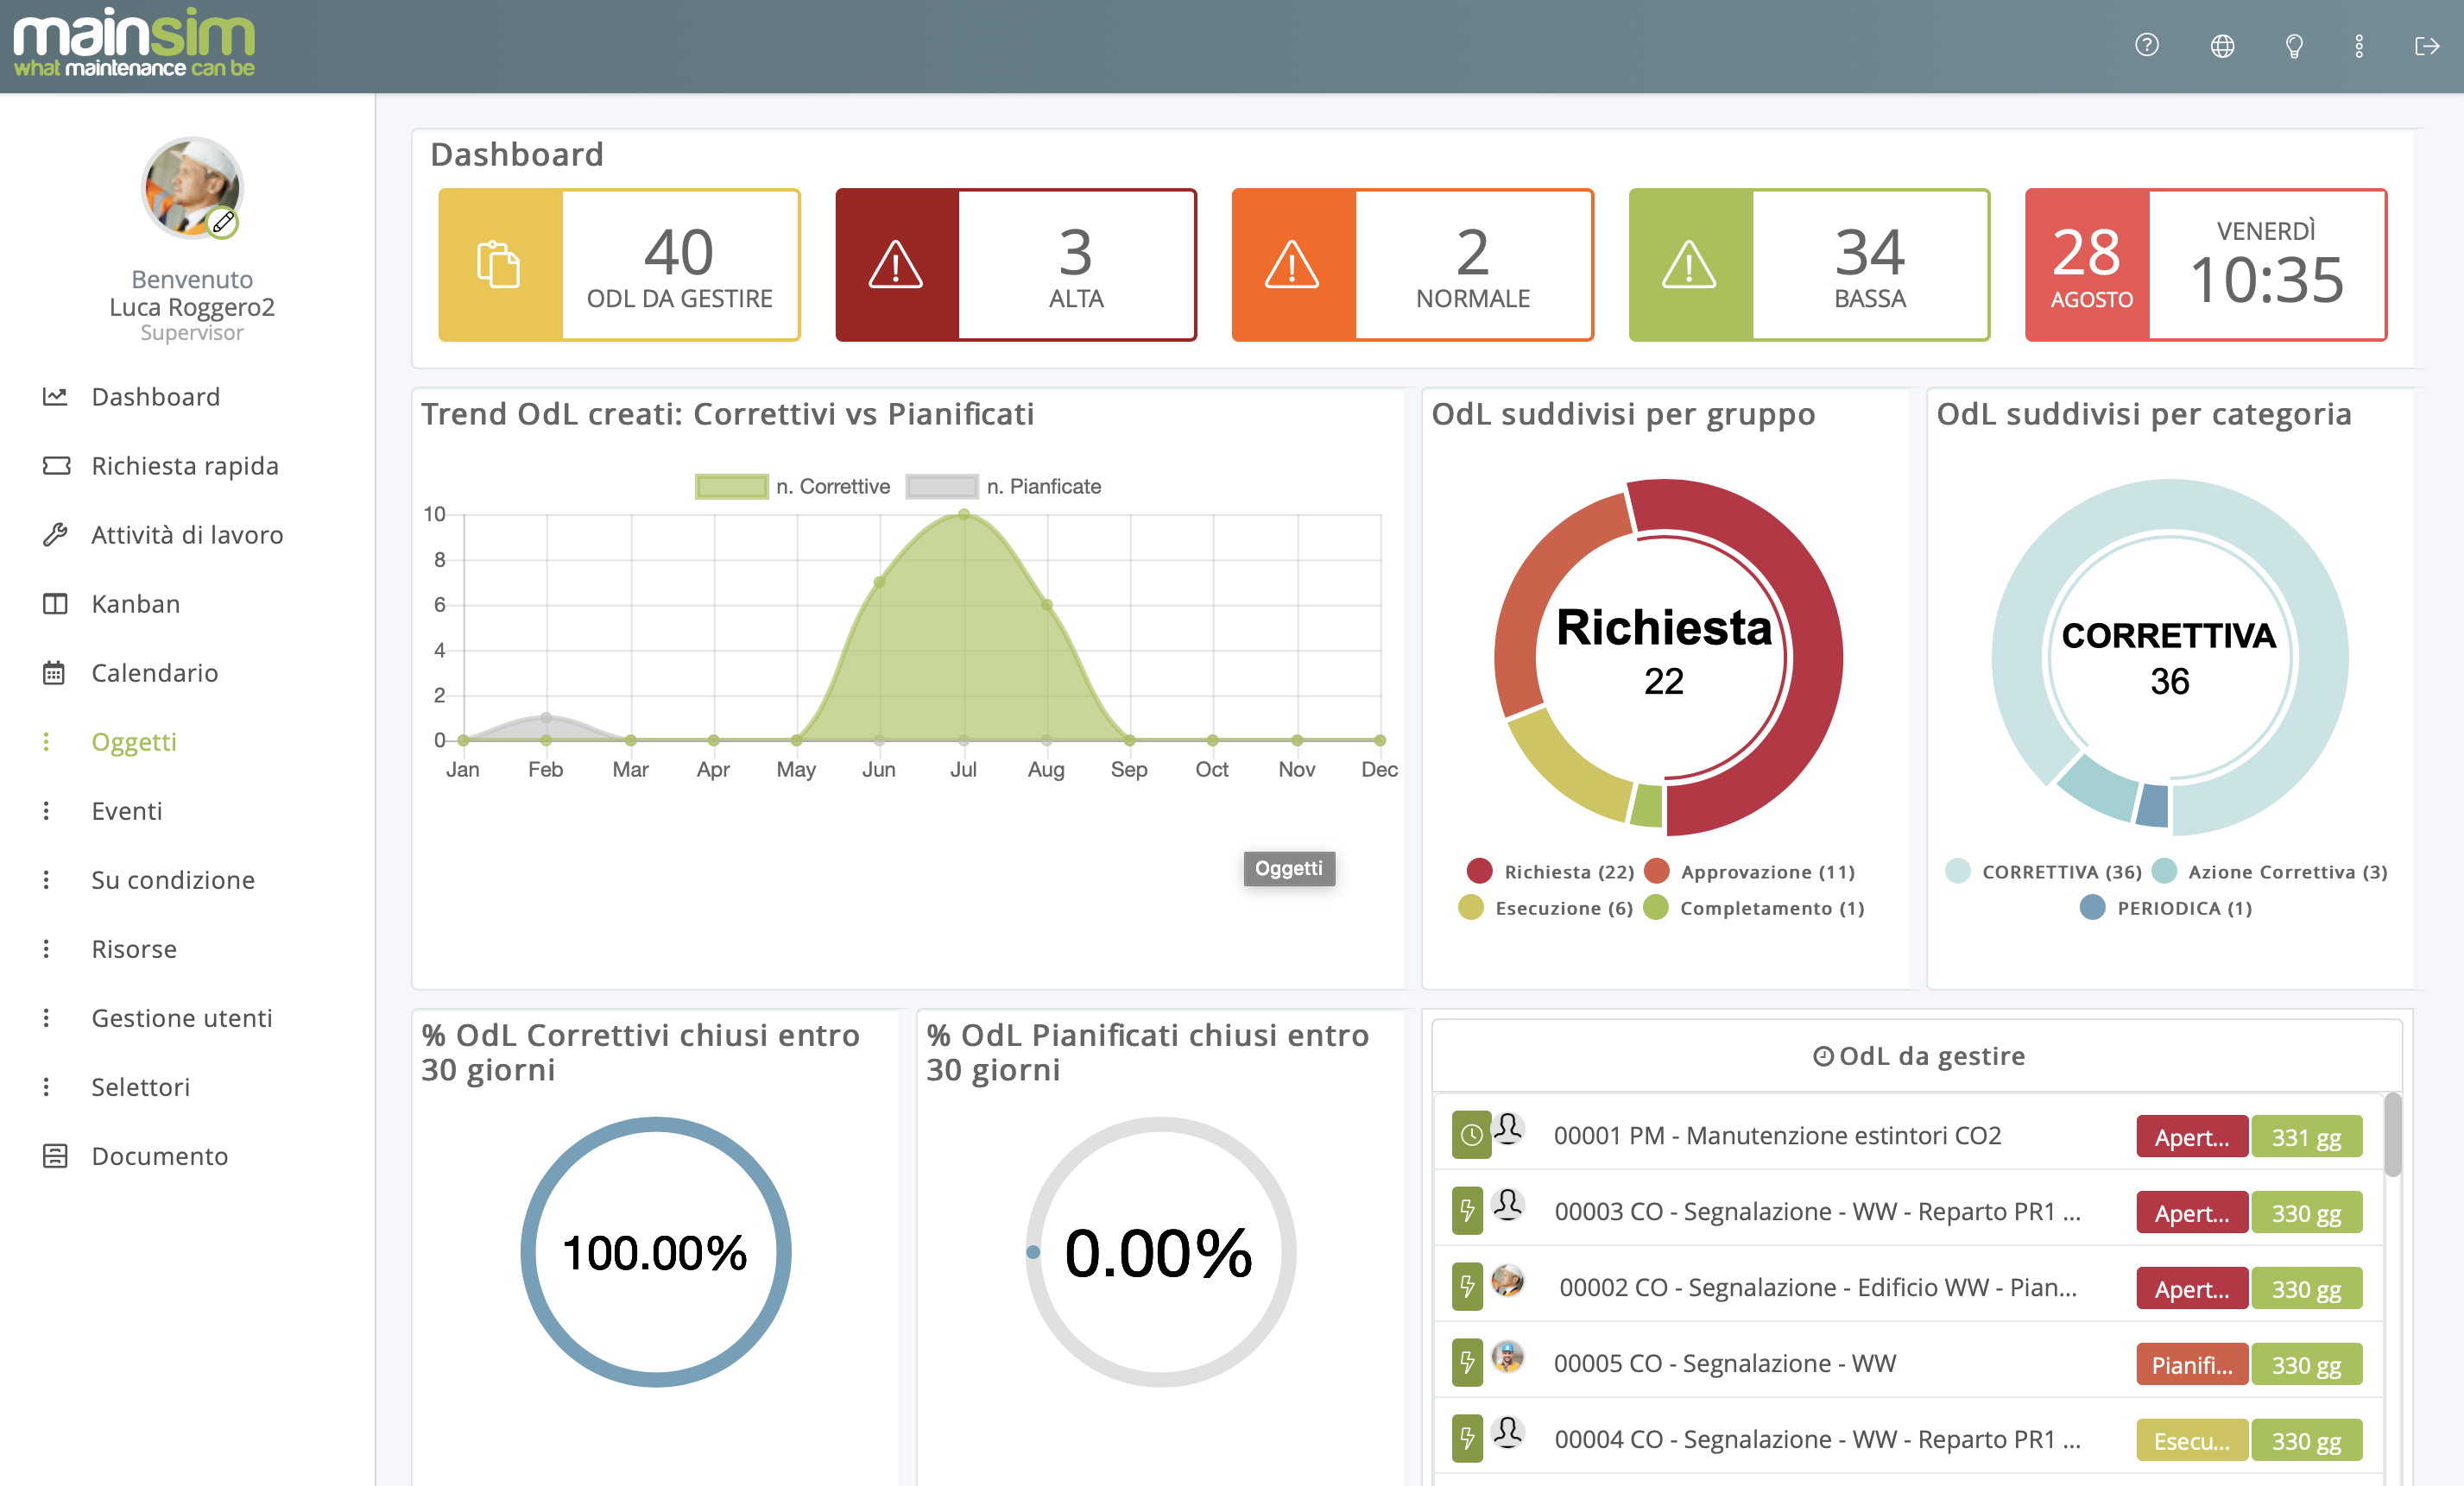Go to Calendario in sidebar
Image resolution: width=2464 pixels, height=1486 pixels.
[x=154, y=672]
